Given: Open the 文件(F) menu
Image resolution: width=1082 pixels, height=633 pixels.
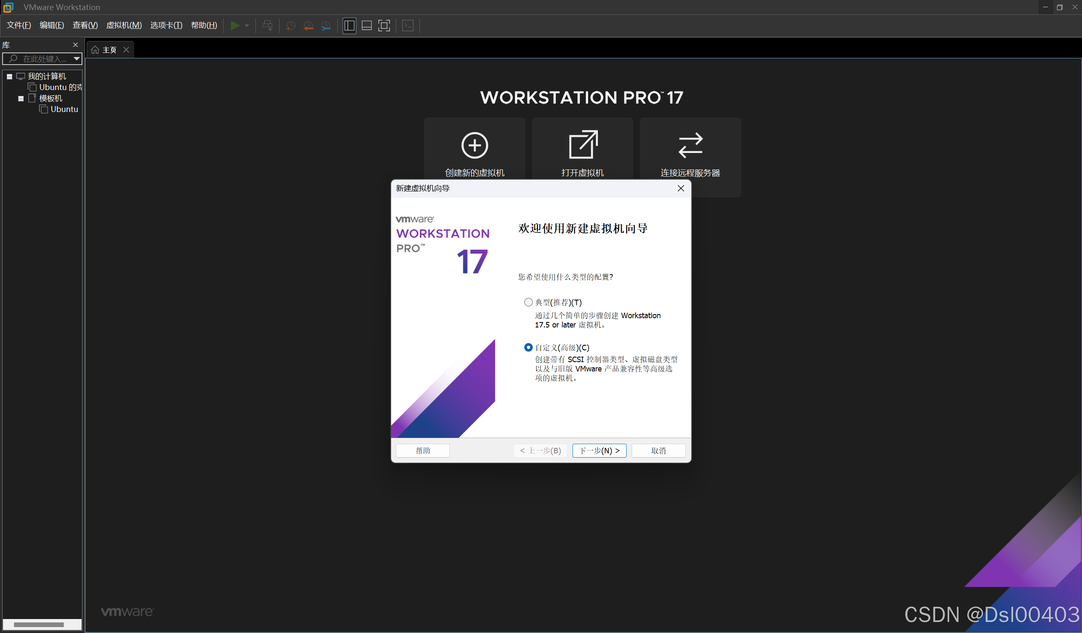Looking at the screenshot, I should coord(19,25).
